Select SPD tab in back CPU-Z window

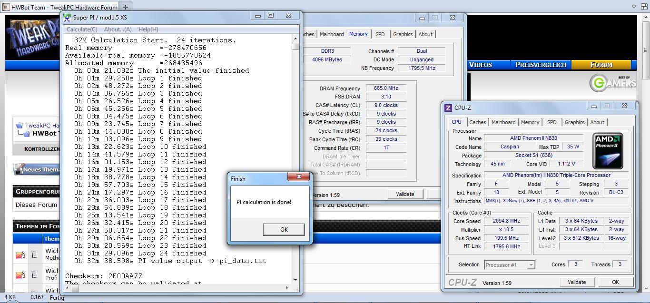click(380, 34)
